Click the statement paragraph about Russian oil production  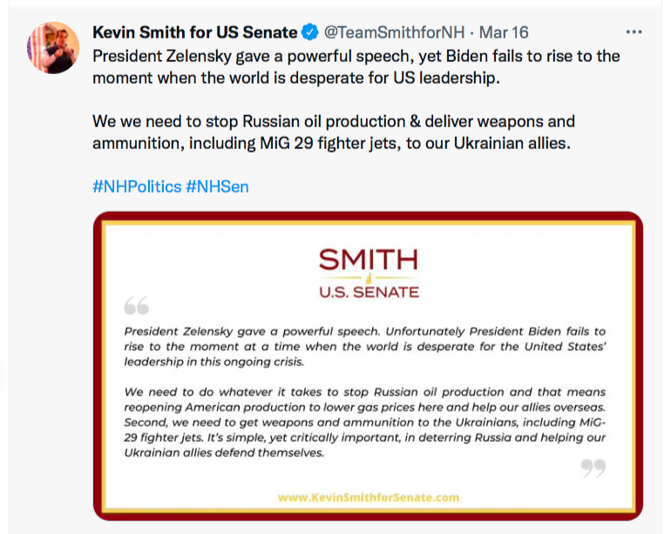364,422
